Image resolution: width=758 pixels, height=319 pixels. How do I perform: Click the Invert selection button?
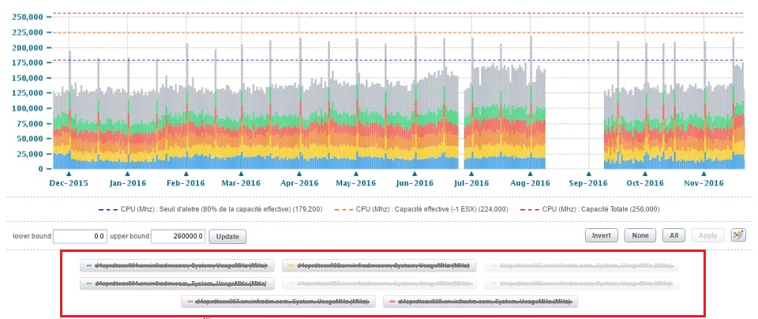[x=602, y=235]
